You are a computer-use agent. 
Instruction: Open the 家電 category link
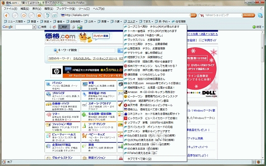91,83
